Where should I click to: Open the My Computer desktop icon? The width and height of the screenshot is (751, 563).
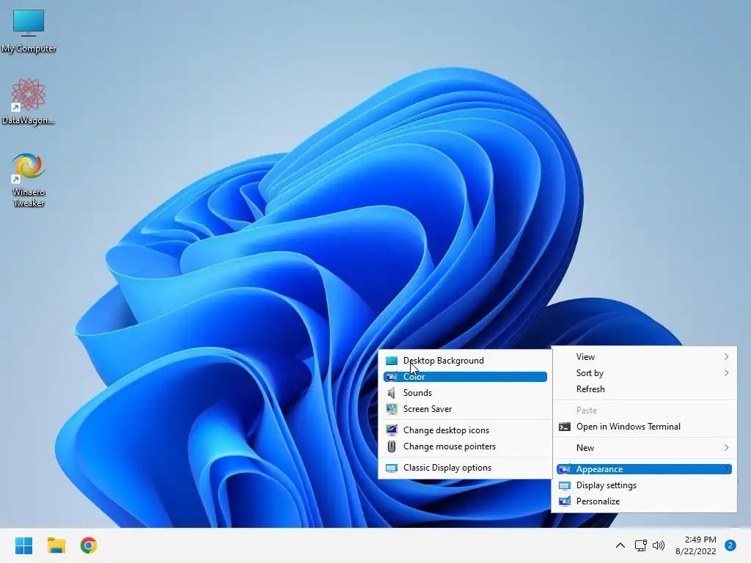click(x=29, y=30)
